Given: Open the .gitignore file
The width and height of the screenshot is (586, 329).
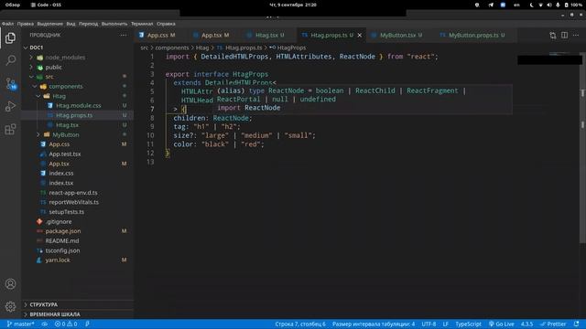Looking at the screenshot, I should [x=59, y=221].
